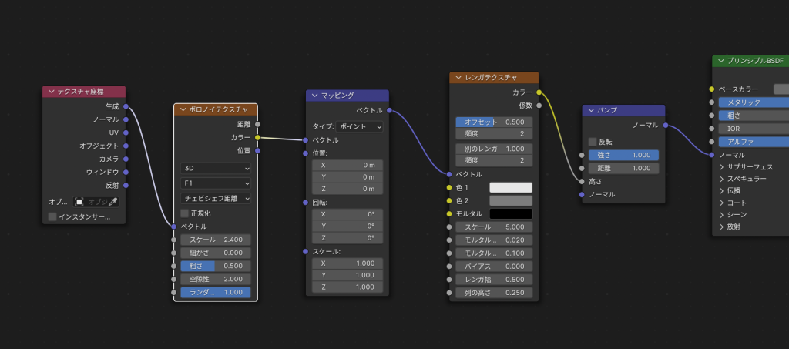Image resolution: width=789 pixels, height=349 pixels.
Task: Toggle the インスタンサー checkbox
Action: (x=52, y=217)
